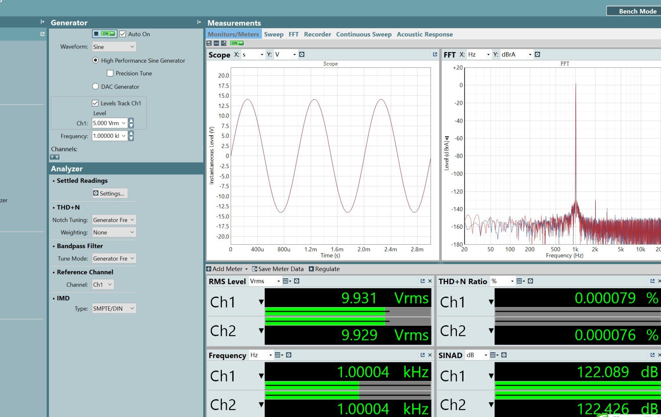Undock the Scope graph panel
661x417 pixels.
coord(435,54)
